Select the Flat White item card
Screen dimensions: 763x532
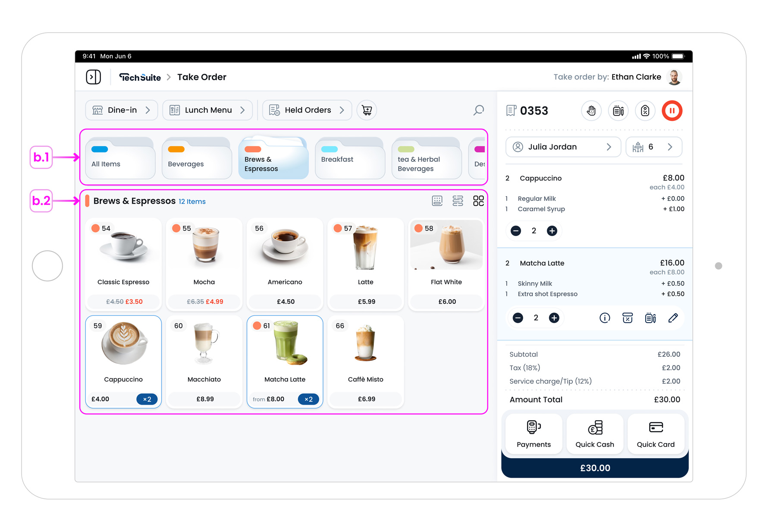446,263
